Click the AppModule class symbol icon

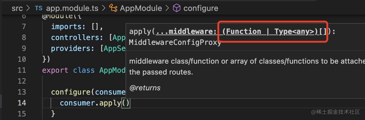(113, 8)
